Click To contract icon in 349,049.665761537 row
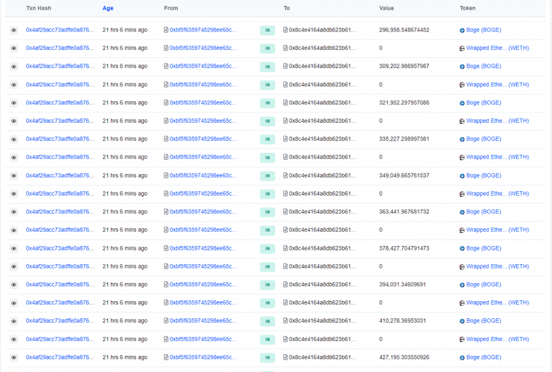Viewport: 552px width, 372px height. [x=285, y=176]
